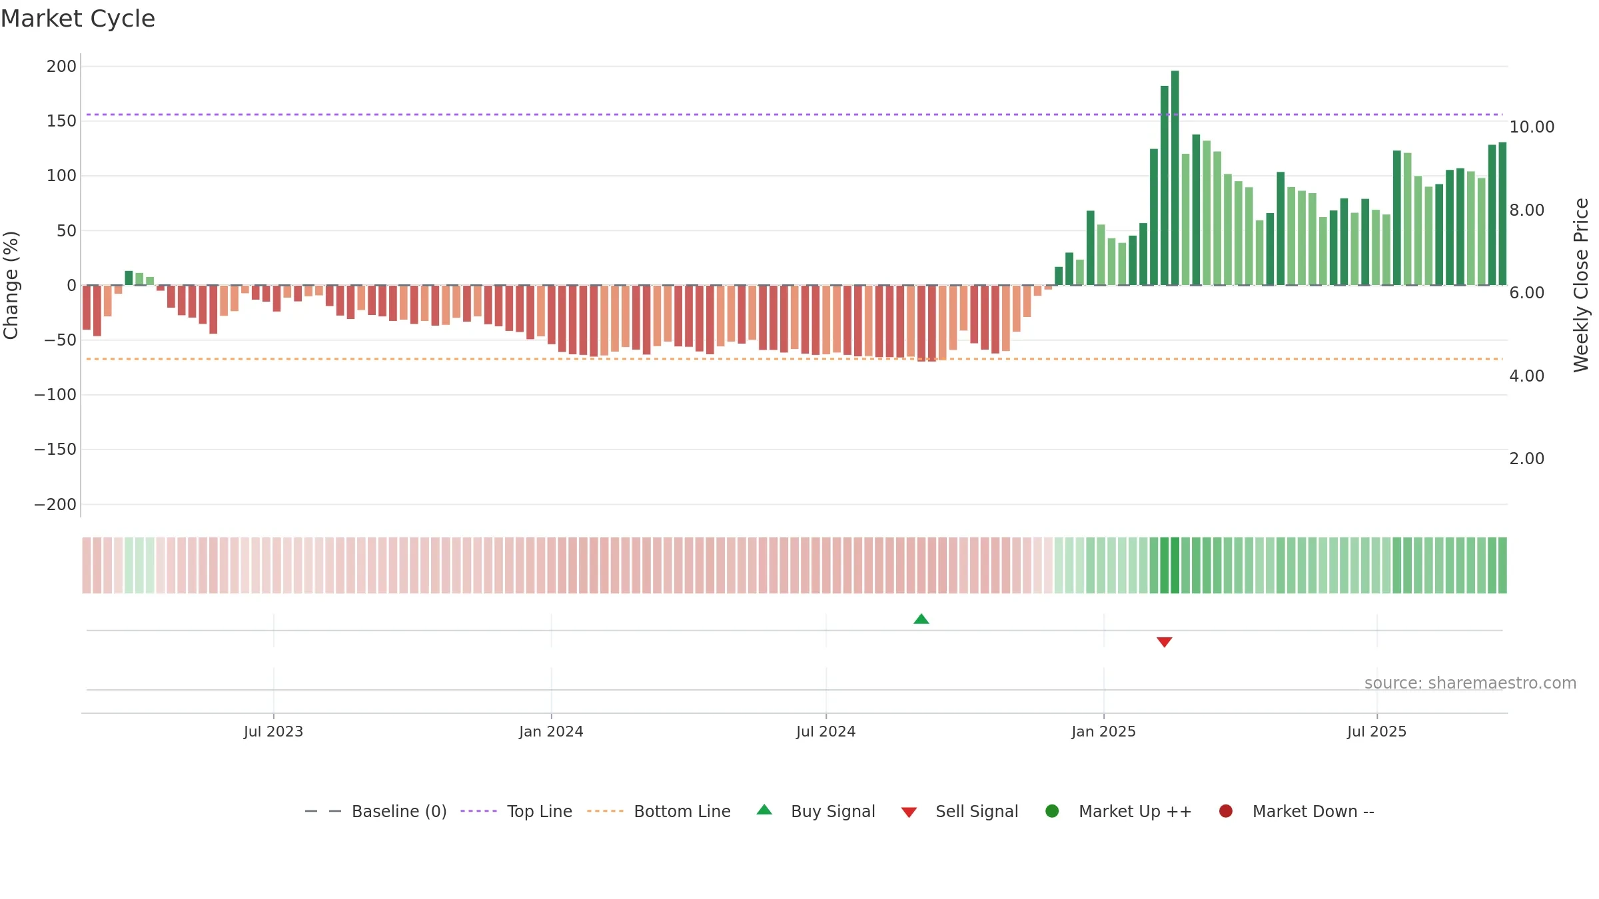This screenshot has height=899, width=1599.
Task: Click the 8.00 price axis label
Action: point(1527,210)
